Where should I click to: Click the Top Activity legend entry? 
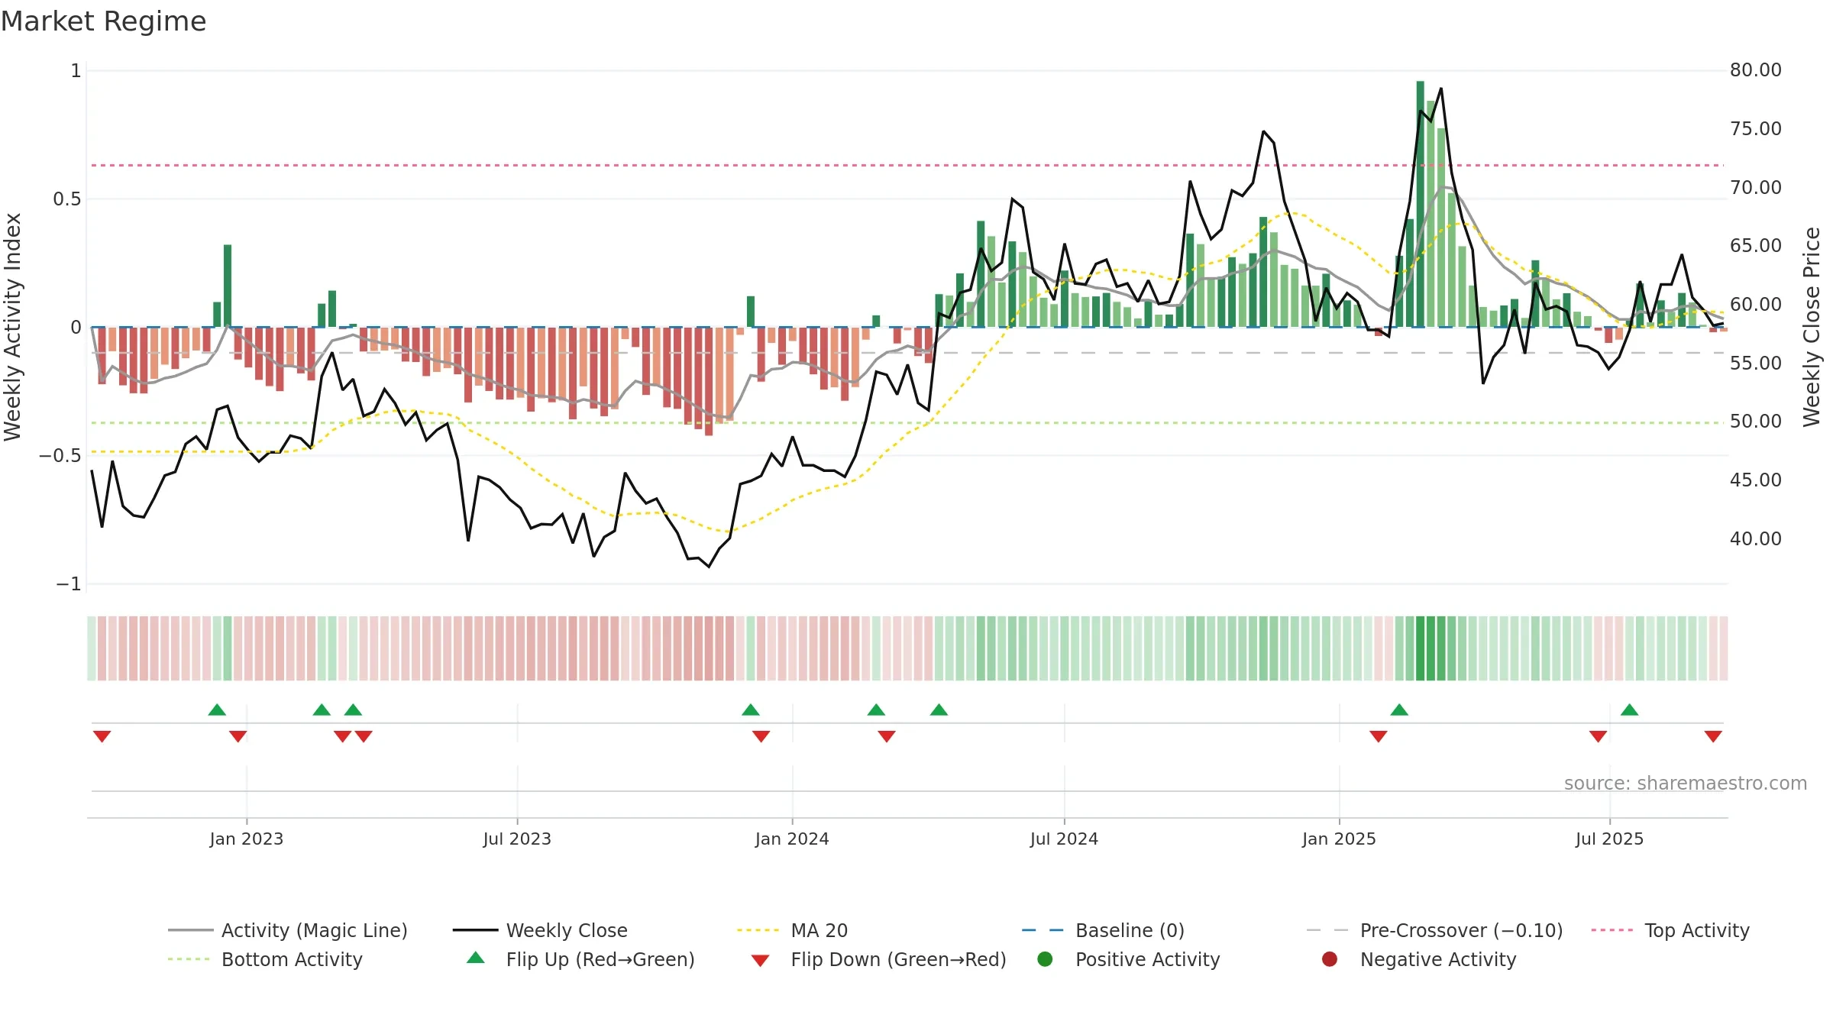tap(1670, 930)
